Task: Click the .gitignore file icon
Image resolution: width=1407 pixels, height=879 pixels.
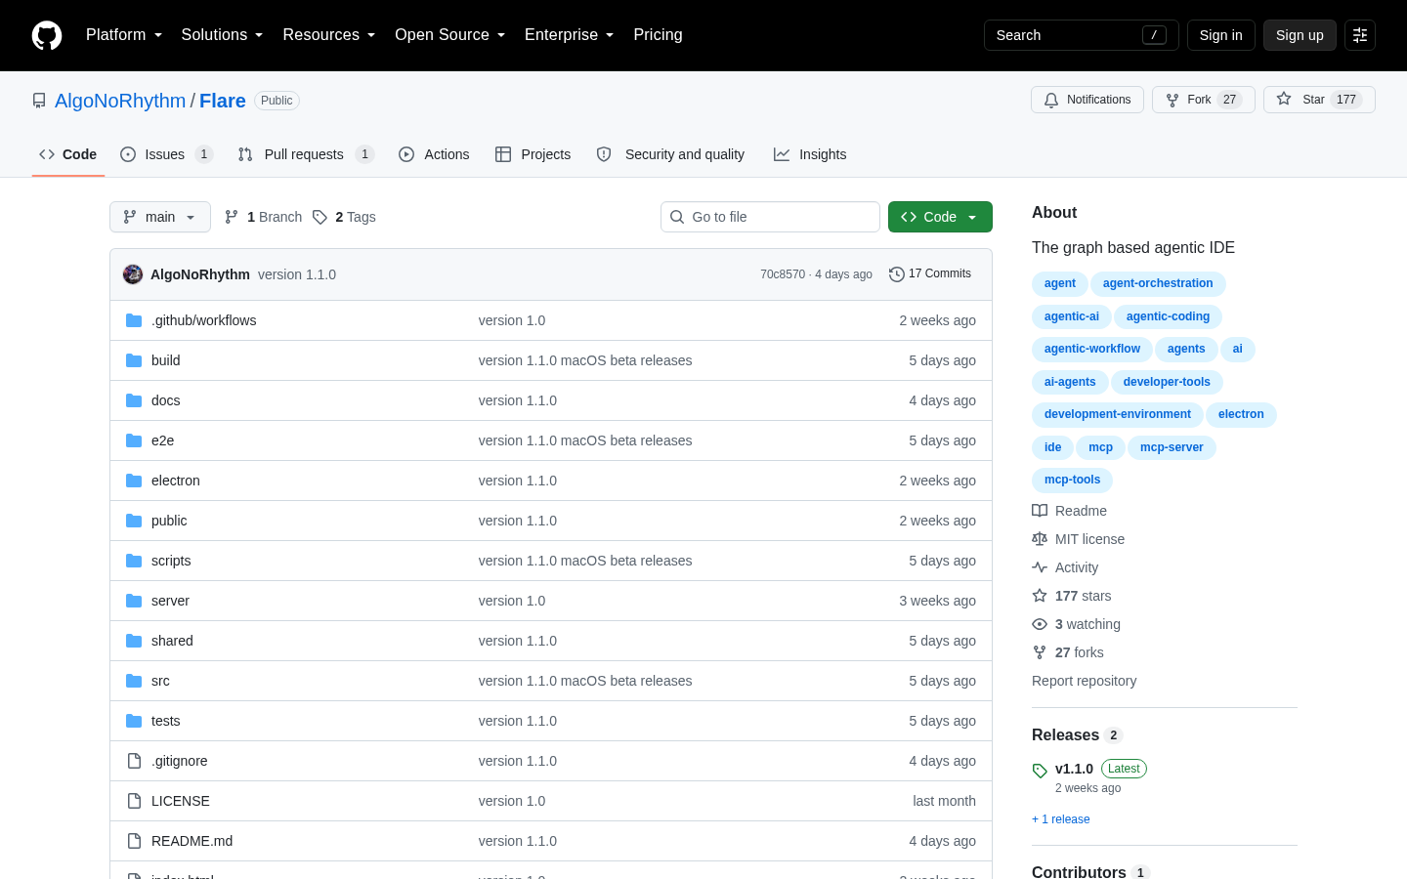Action: (134, 761)
